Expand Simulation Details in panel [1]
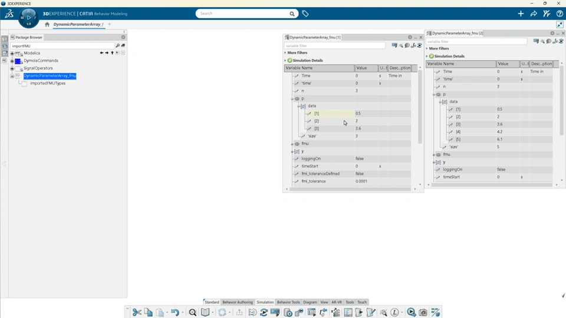Viewport: 566px width, 318px height. (x=285, y=60)
